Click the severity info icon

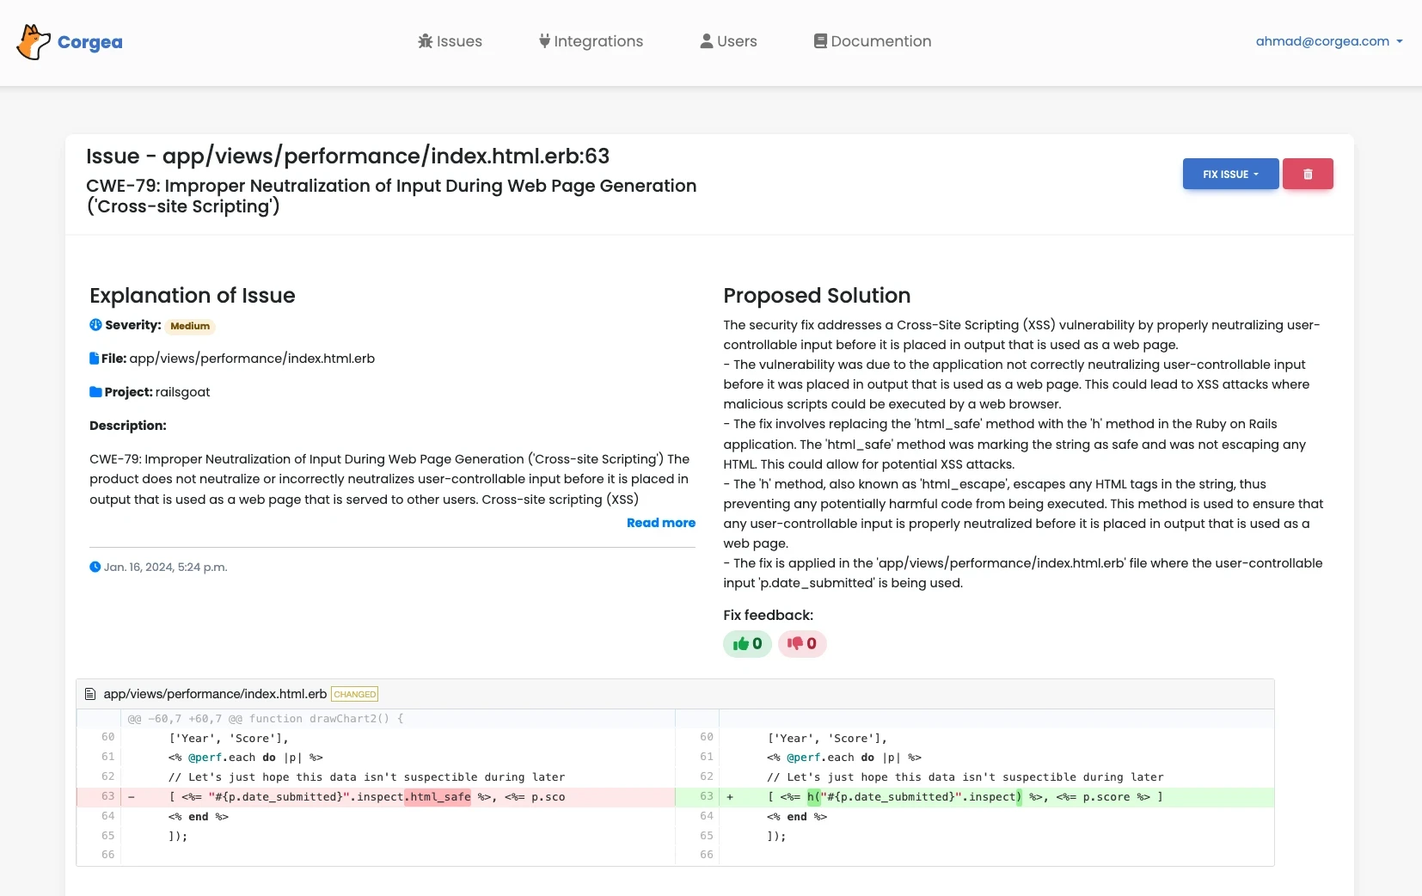click(x=95, y=325)
